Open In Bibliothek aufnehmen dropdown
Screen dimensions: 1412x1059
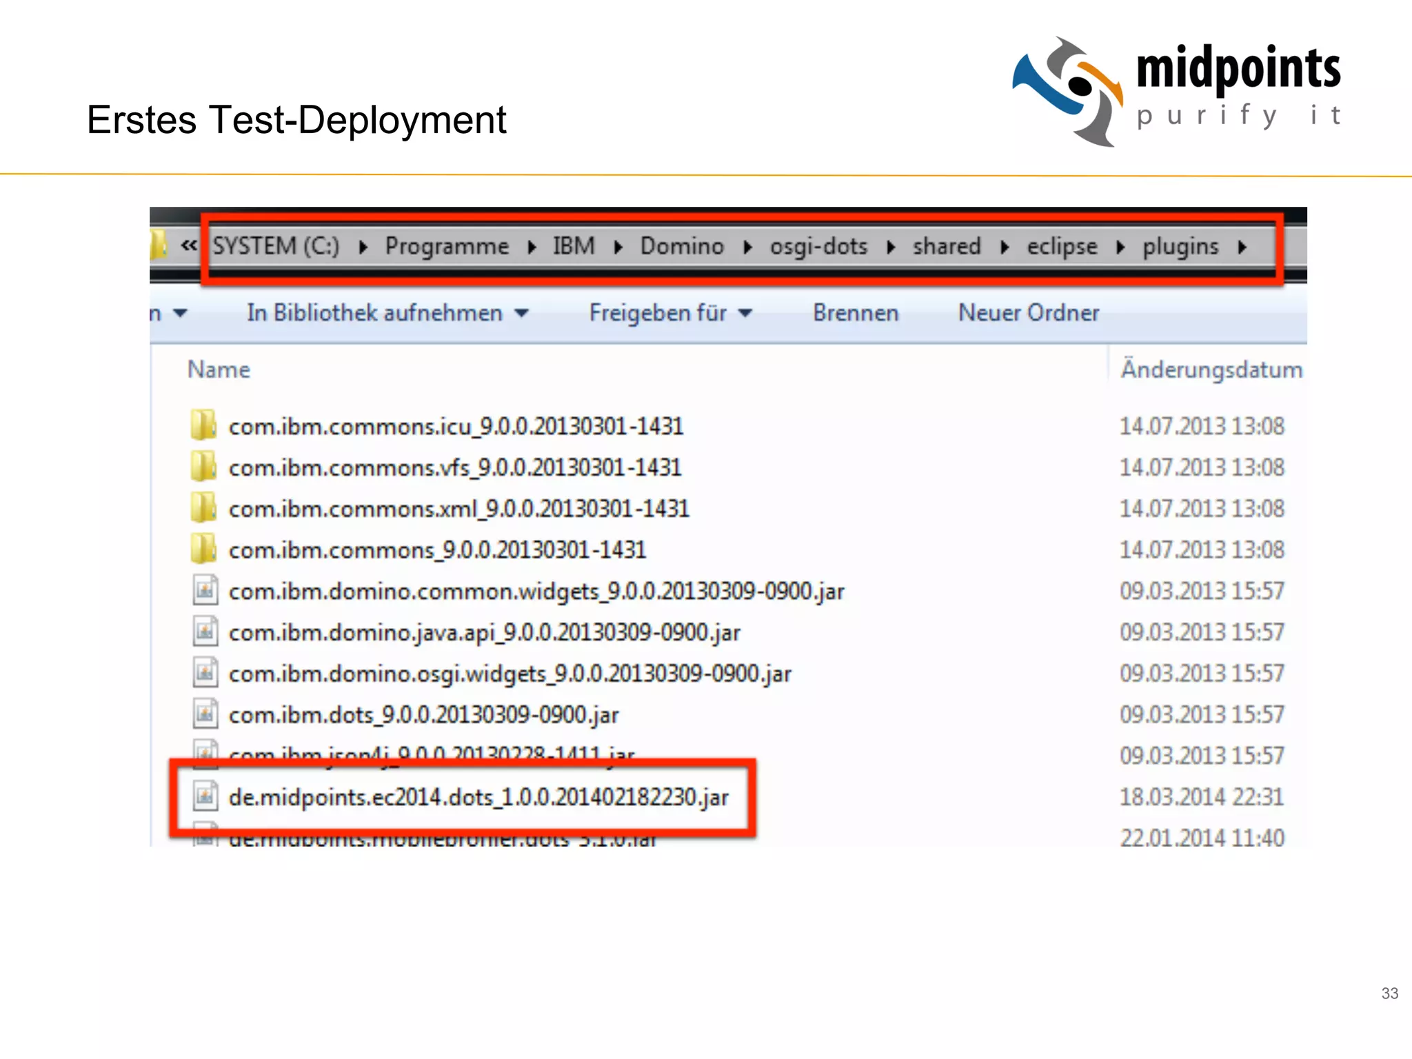click(387, 313)
